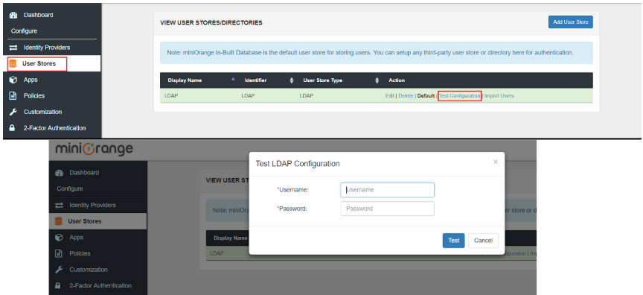Cancel the Test LDAP Configuration dialog
This screenshot has height=295, width=643.
(483, 241)
